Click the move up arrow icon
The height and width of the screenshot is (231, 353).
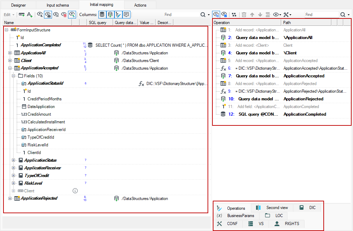(x=252, y=15)
